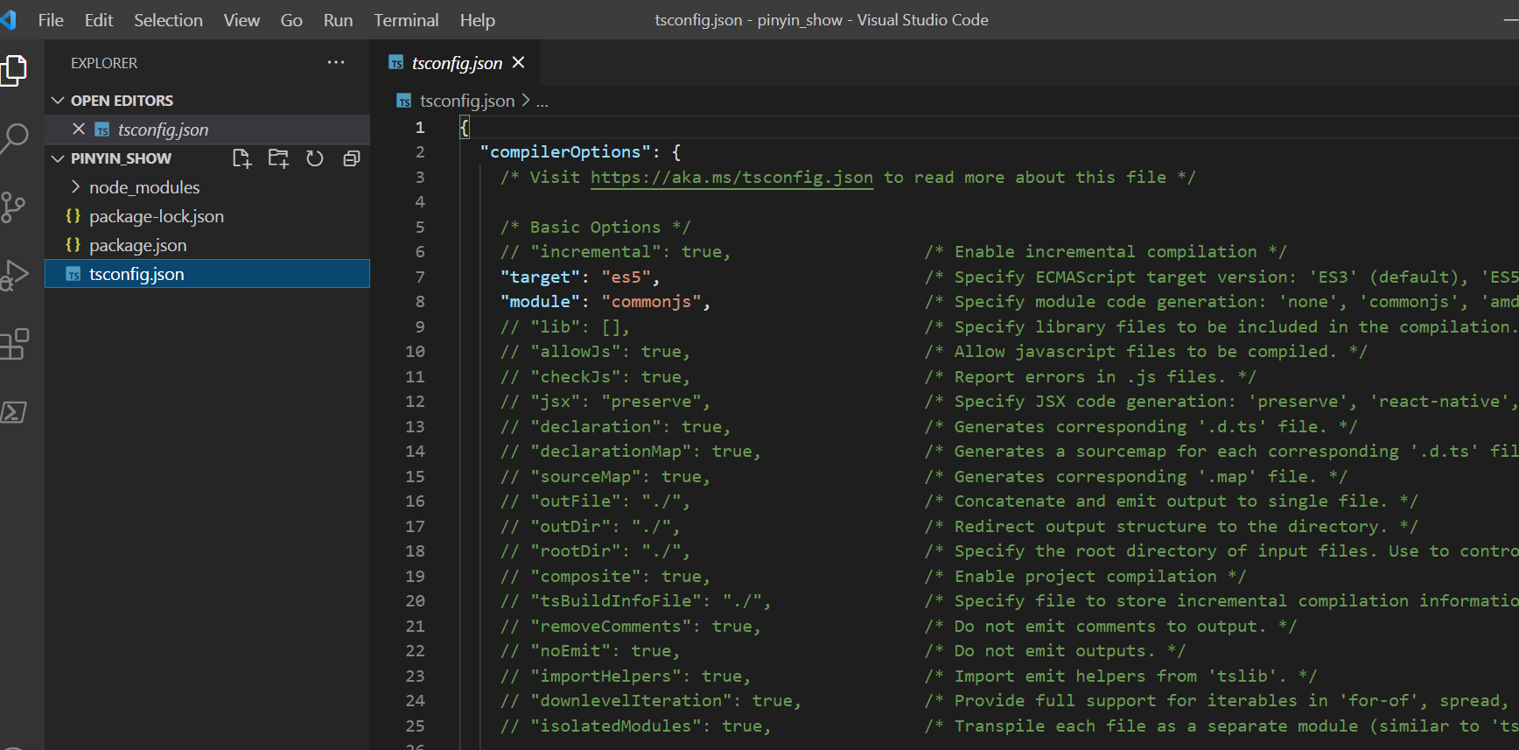Viewport: 1519px width, 750px height.
Task: Minimize the Visual Studio Code window
Action: 1509,20
